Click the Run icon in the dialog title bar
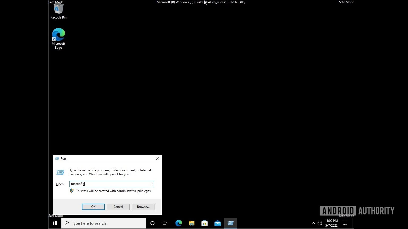The height and width of the screenshot is (229, 408). point(57,159)
